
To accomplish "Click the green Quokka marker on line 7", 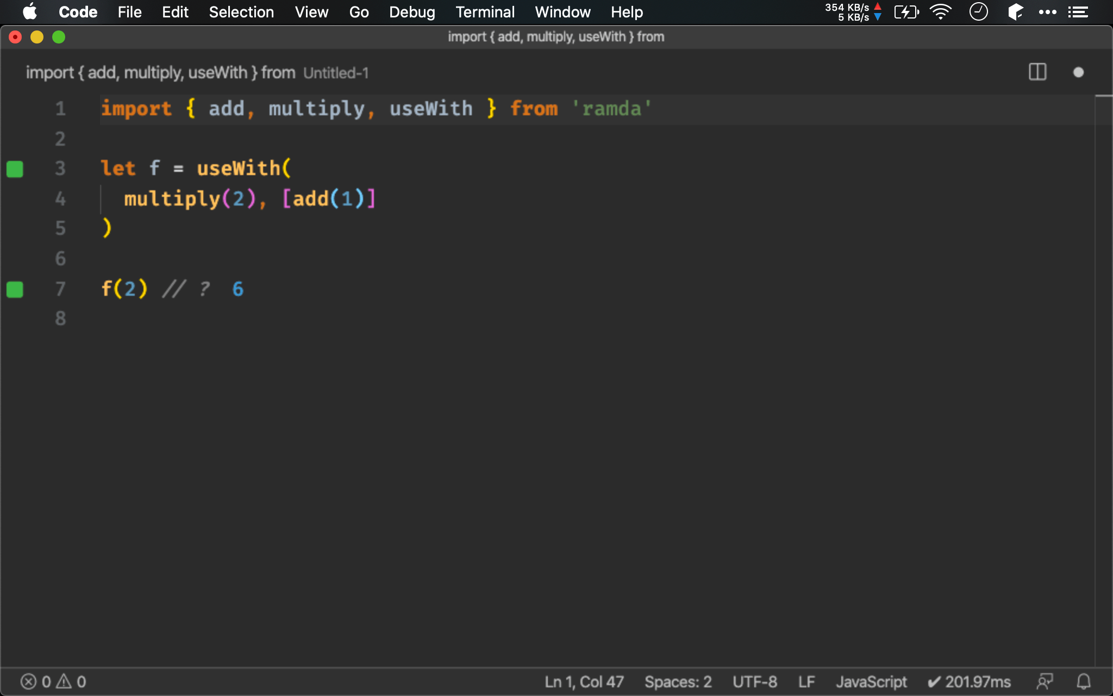I will click(15, 289).
